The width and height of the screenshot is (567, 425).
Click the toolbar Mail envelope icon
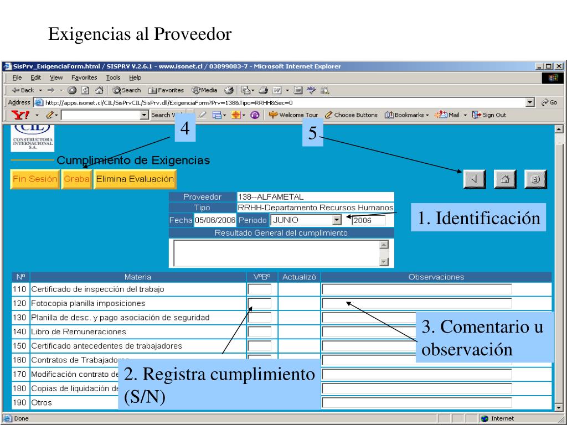click(x=246, y=90)
